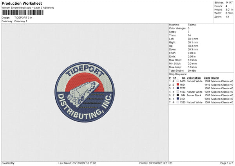
Task: Click the Trims value 14
Action: pyautogui.click(x=189, y=35)
